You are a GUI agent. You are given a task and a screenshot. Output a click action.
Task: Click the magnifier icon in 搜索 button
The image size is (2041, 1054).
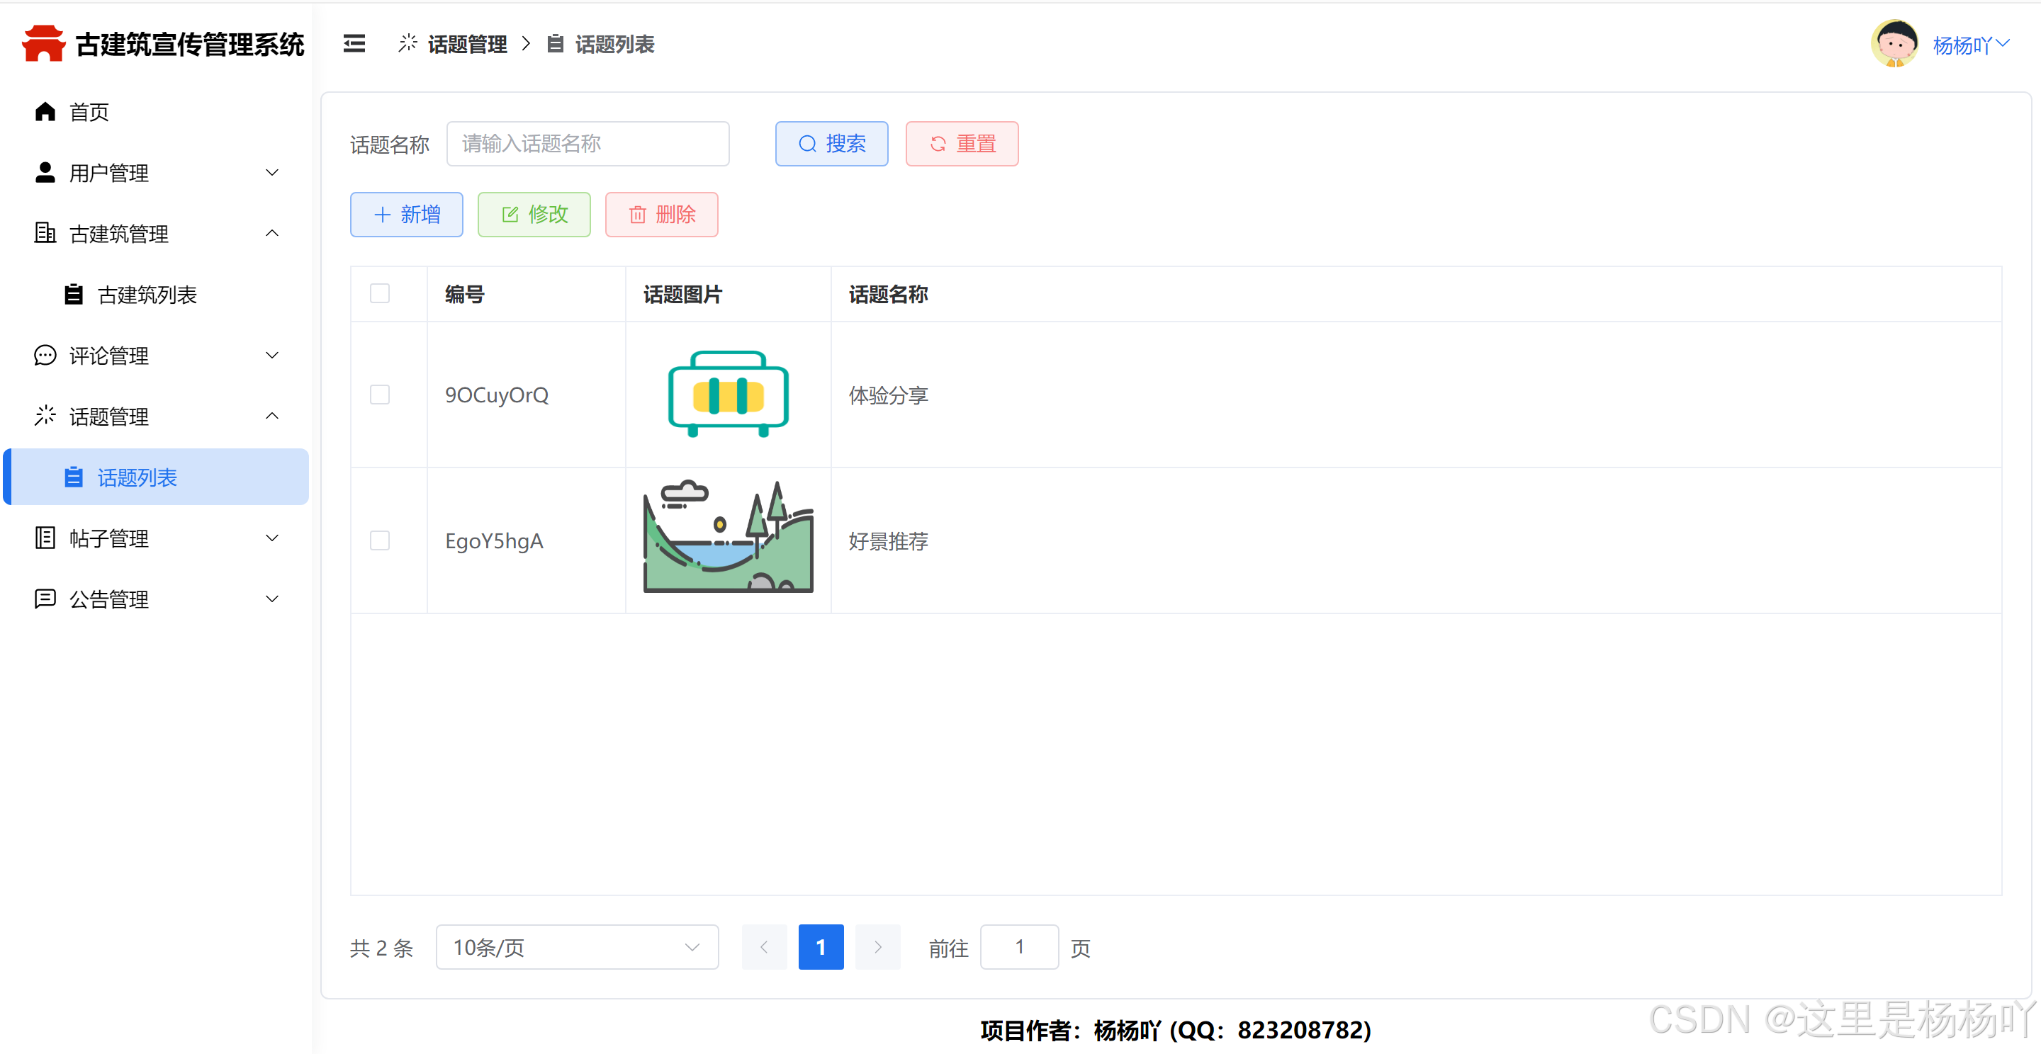[x=806, y=144]
